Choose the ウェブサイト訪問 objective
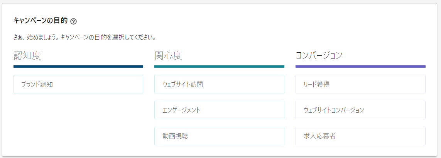 tap(219, 84)
